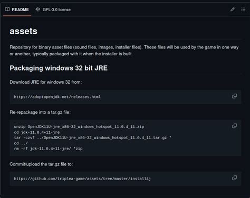Image resolution: width=250 pixels, height=198 pixels.
Task: Click the 'cd ../' command line
Action: point(21,143)
